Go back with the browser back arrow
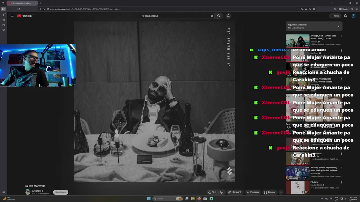 point(8,9)
